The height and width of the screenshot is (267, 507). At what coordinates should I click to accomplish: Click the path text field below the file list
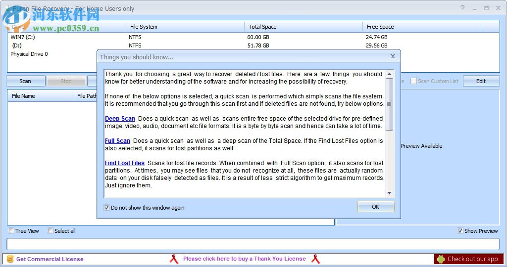[x=253, y=244]
